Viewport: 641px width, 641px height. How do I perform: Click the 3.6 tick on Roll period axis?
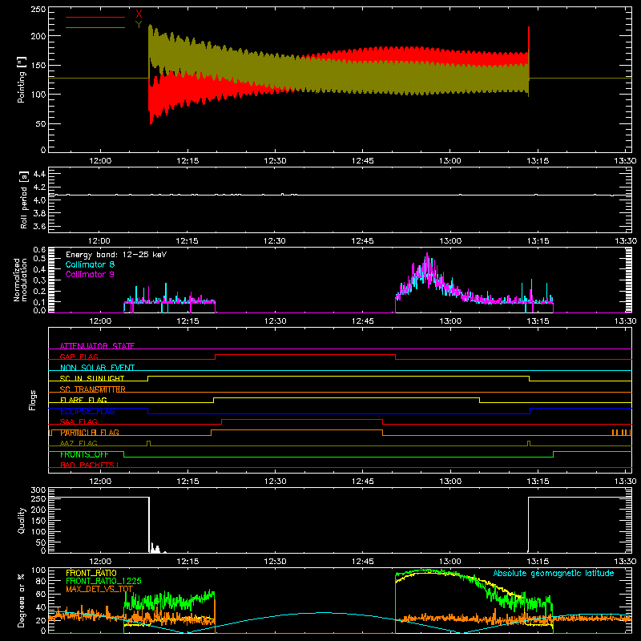[39, 226]
